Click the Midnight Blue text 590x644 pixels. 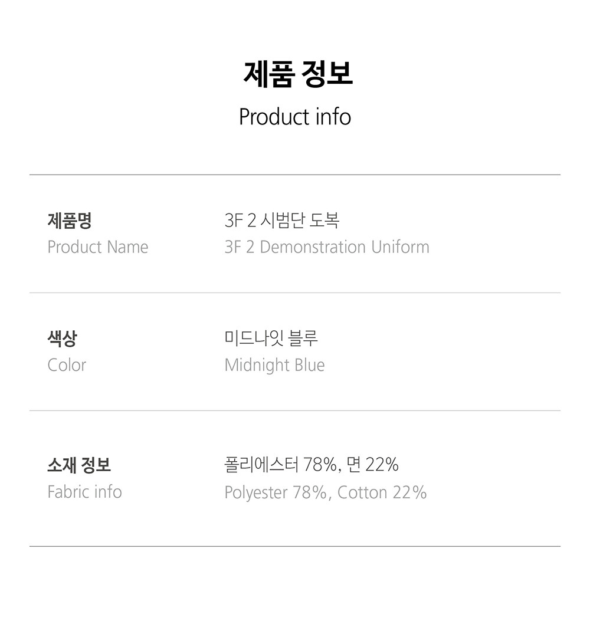click(274, 365)
